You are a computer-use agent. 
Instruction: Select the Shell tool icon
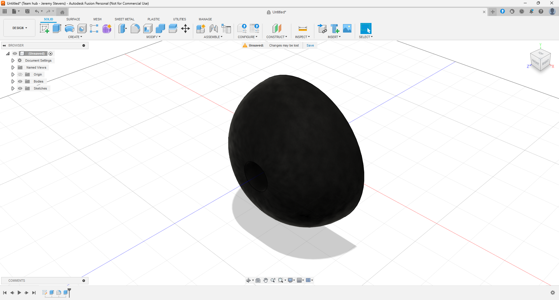tap(148, 28)
